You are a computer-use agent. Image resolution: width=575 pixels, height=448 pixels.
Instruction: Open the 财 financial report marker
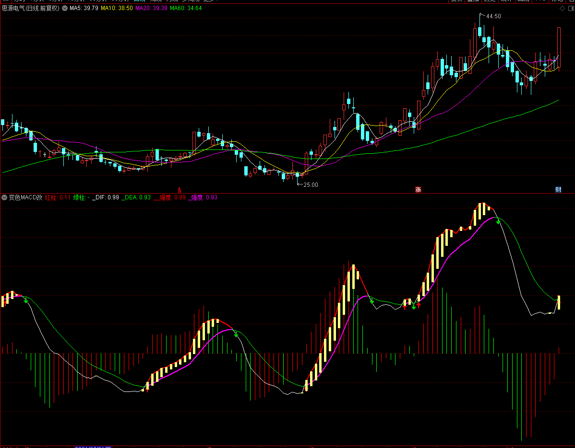pyautogui.click(x=558, y=190)
